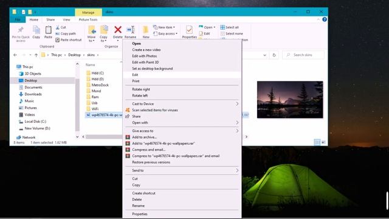389x219 pixels.
Task: Switch to the View ribbon tab
Action: tap(66, 19)
